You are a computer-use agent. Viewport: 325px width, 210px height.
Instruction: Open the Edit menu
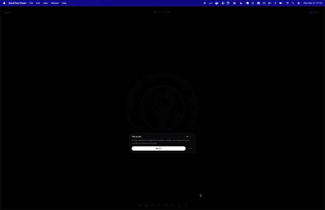point(38,3)
